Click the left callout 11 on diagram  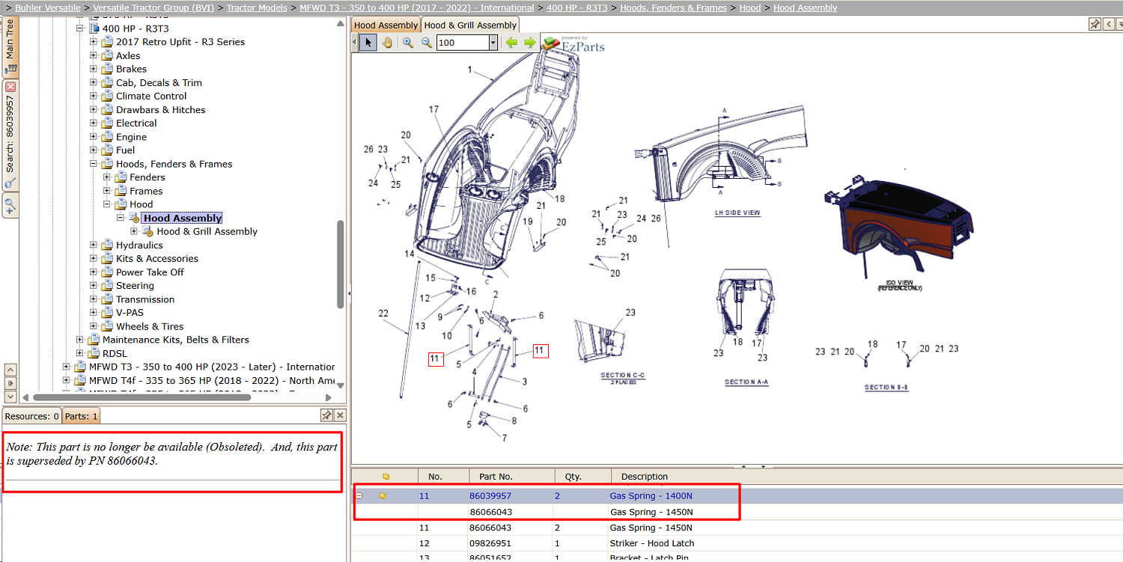point(436,359)
